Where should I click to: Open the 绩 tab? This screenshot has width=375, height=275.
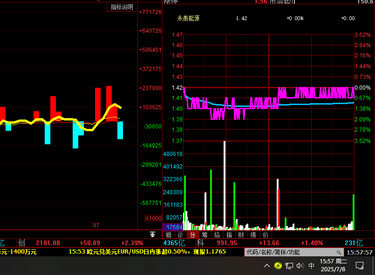click(x=253, y=235)
